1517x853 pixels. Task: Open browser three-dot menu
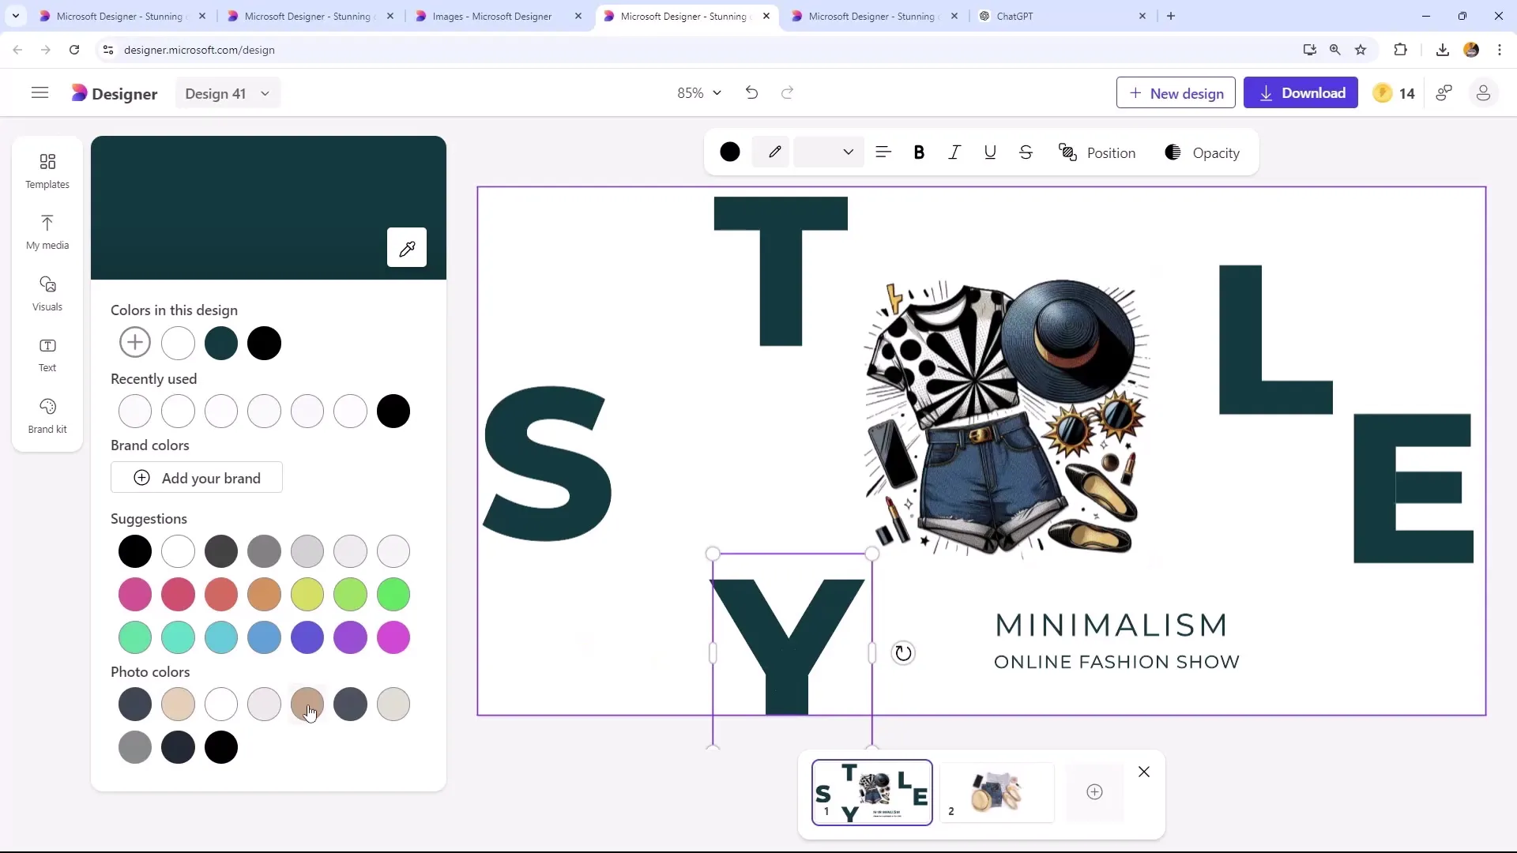1500,50
